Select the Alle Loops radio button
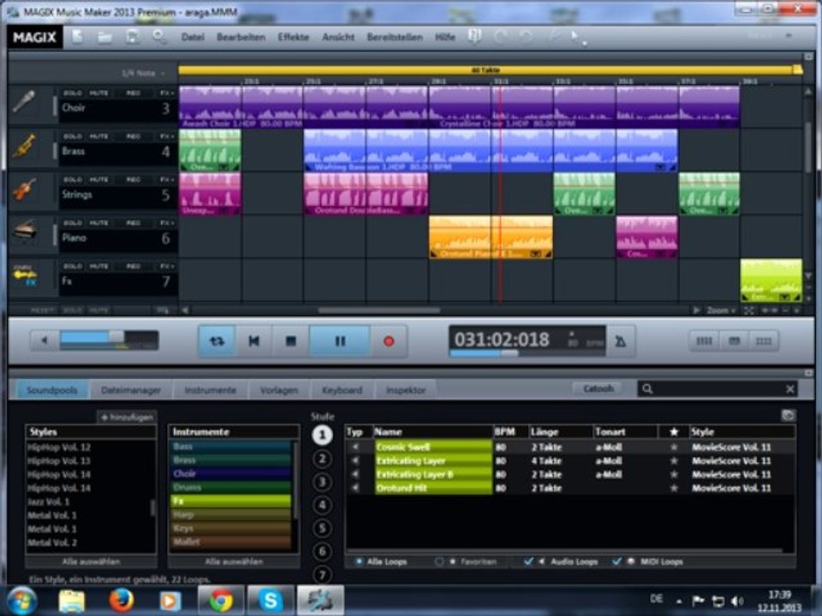822x616 pixels. pos(359,561)
